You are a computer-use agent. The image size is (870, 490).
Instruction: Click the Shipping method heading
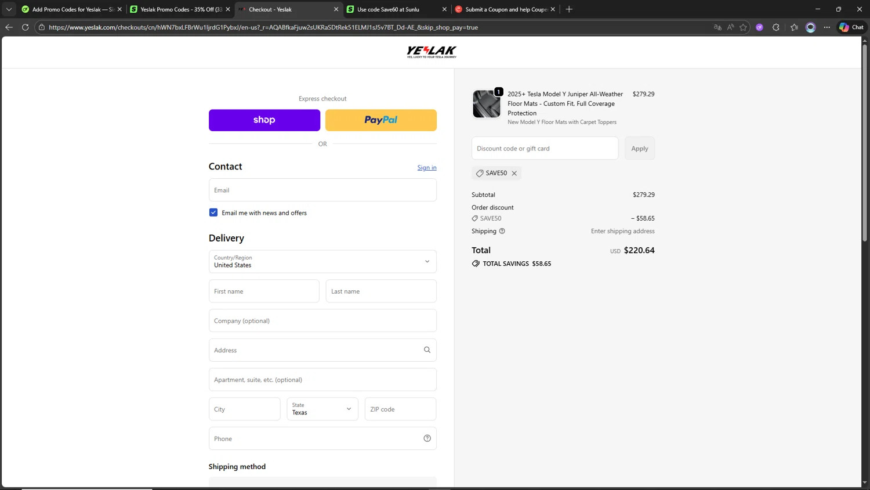(237, 467)
